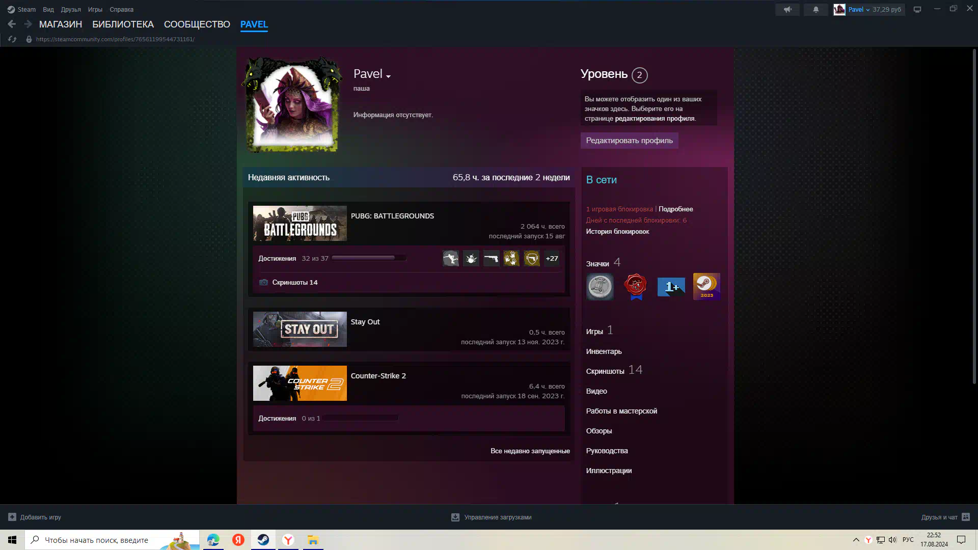
Task: Click the PUBG achievements progress bar
Action: [x=369, y=258]
